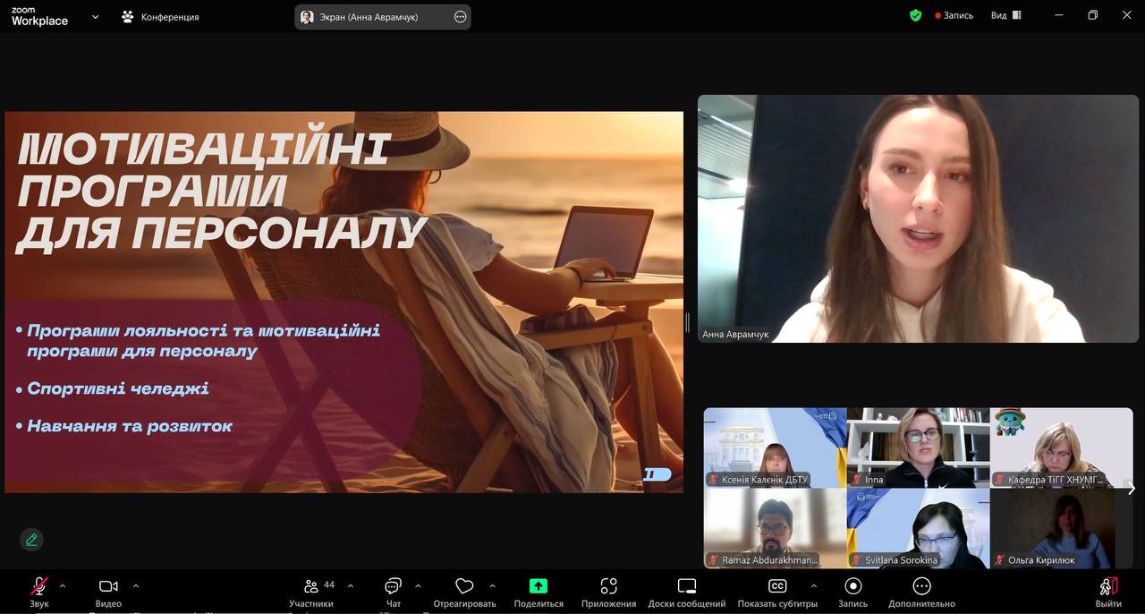Switch to the Conference tab
Screen dimensions: 1145x614
(161, 17)
